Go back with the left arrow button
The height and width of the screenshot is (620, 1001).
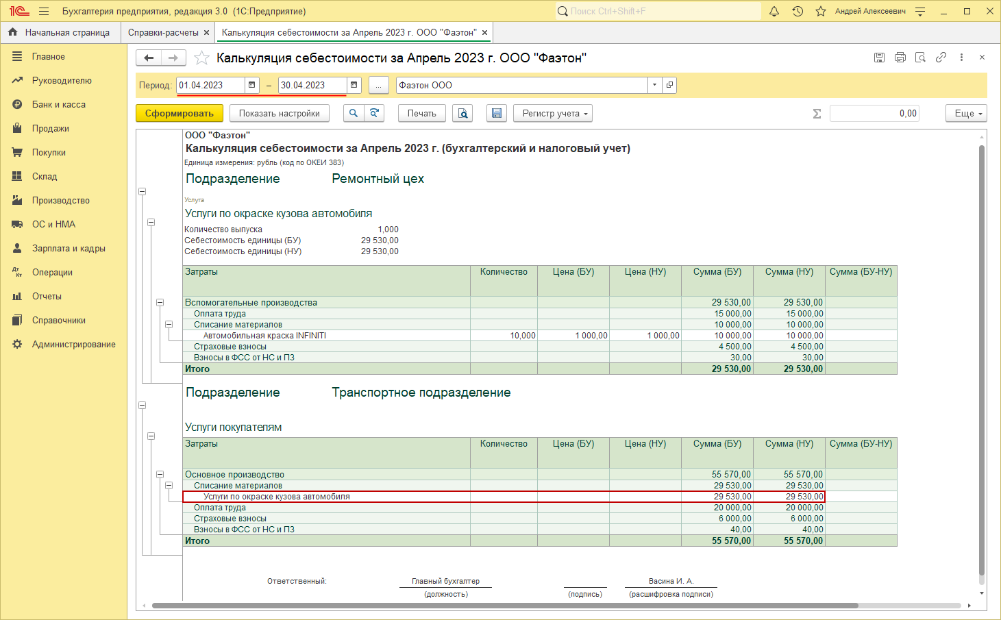(x=149, y=58)
